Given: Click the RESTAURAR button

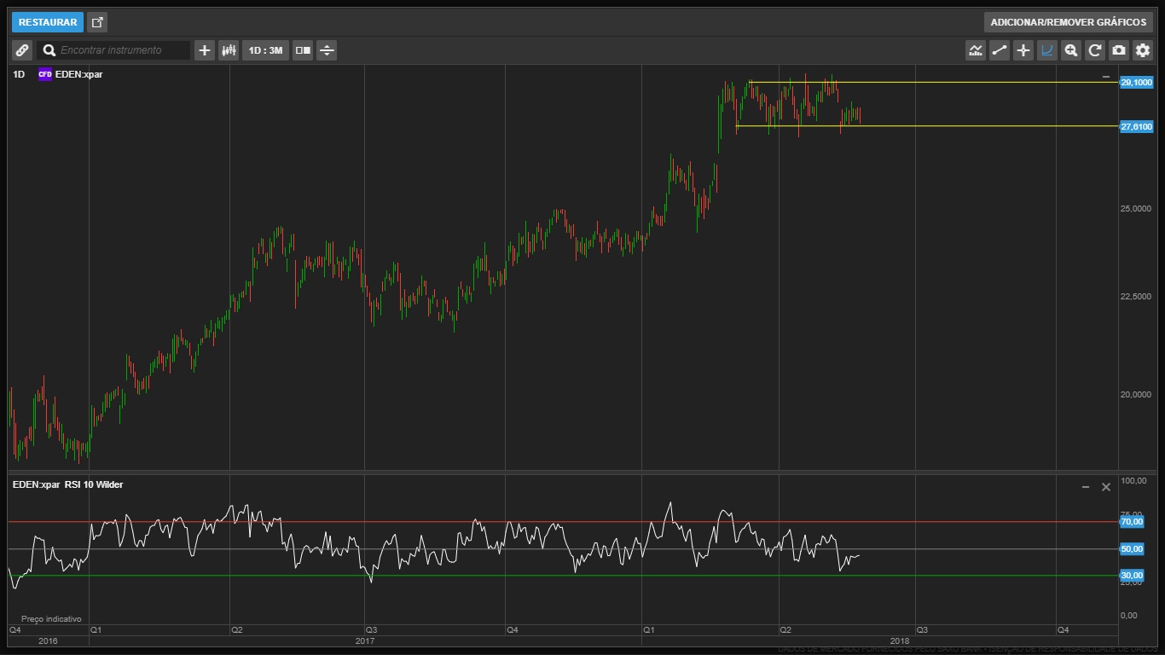Looking at the screenshot, I should click(48, 22).
